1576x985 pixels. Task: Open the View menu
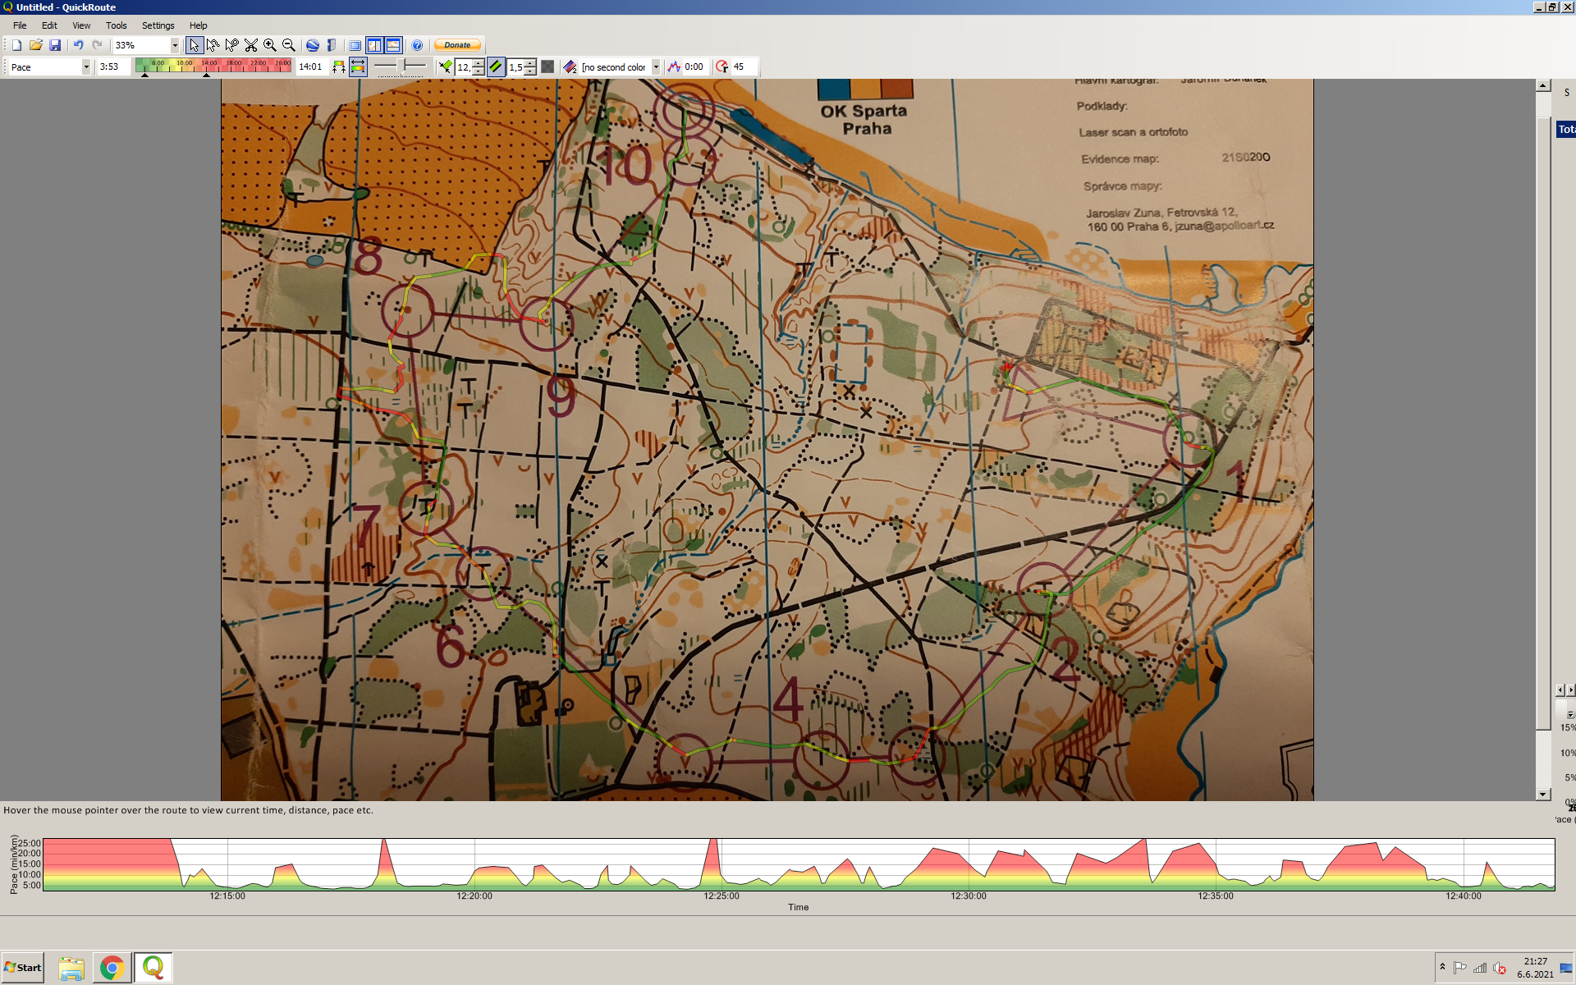pyautogui.click(x=81, y=25)
